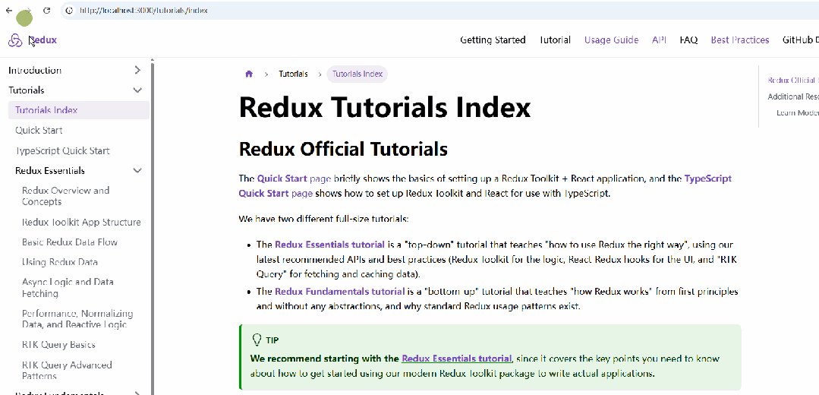Collapse the Tutorials sidebar chevron
The width and height of the screenshot is (819, 395).
tap(137, 90)
